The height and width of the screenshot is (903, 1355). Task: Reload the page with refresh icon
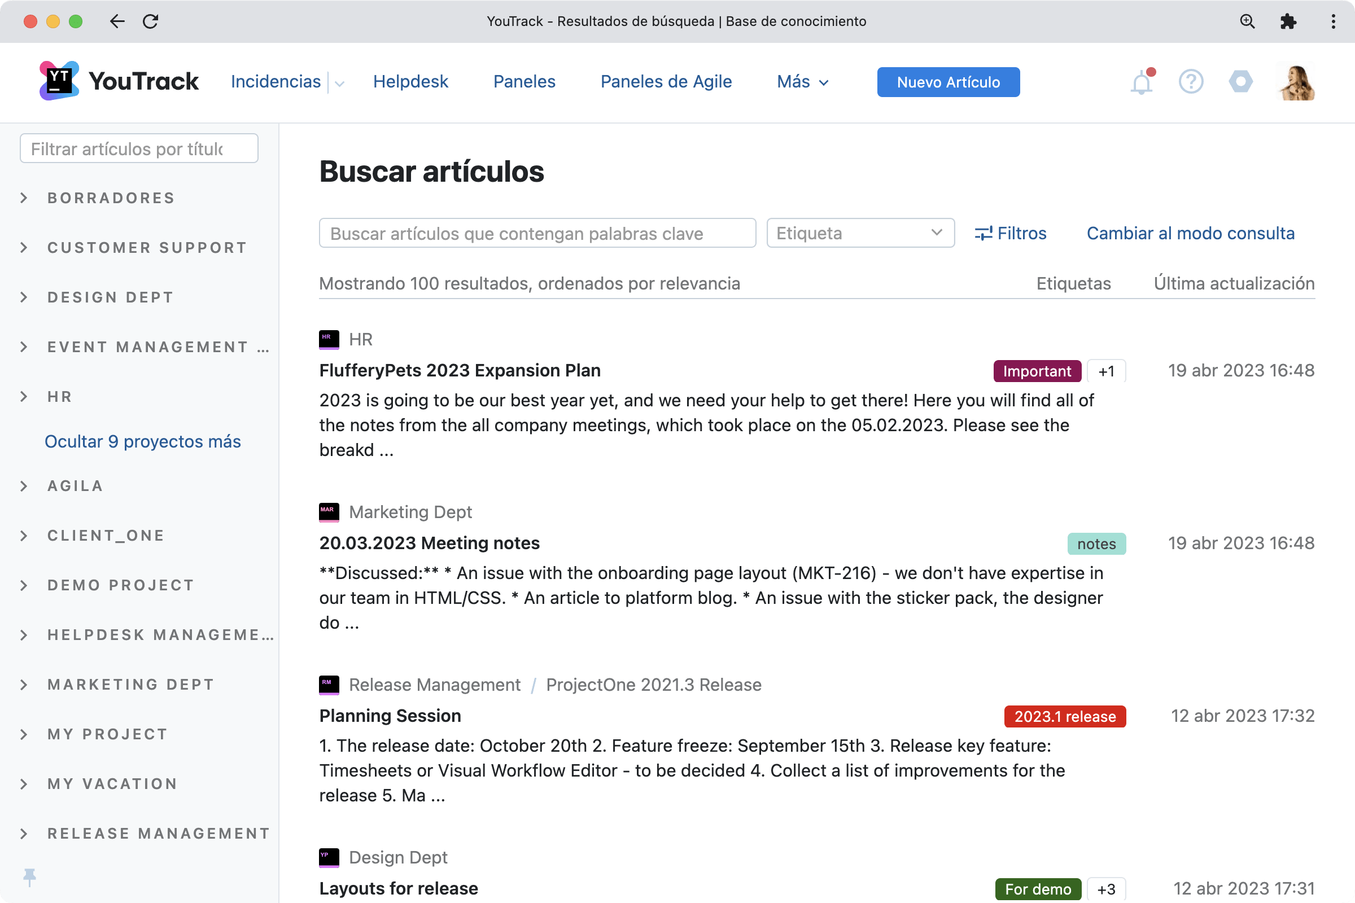pyautogui.click(x=150, y=21)
